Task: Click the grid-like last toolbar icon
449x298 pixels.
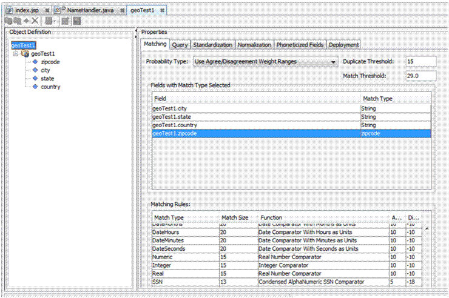Action: [76, 21]
